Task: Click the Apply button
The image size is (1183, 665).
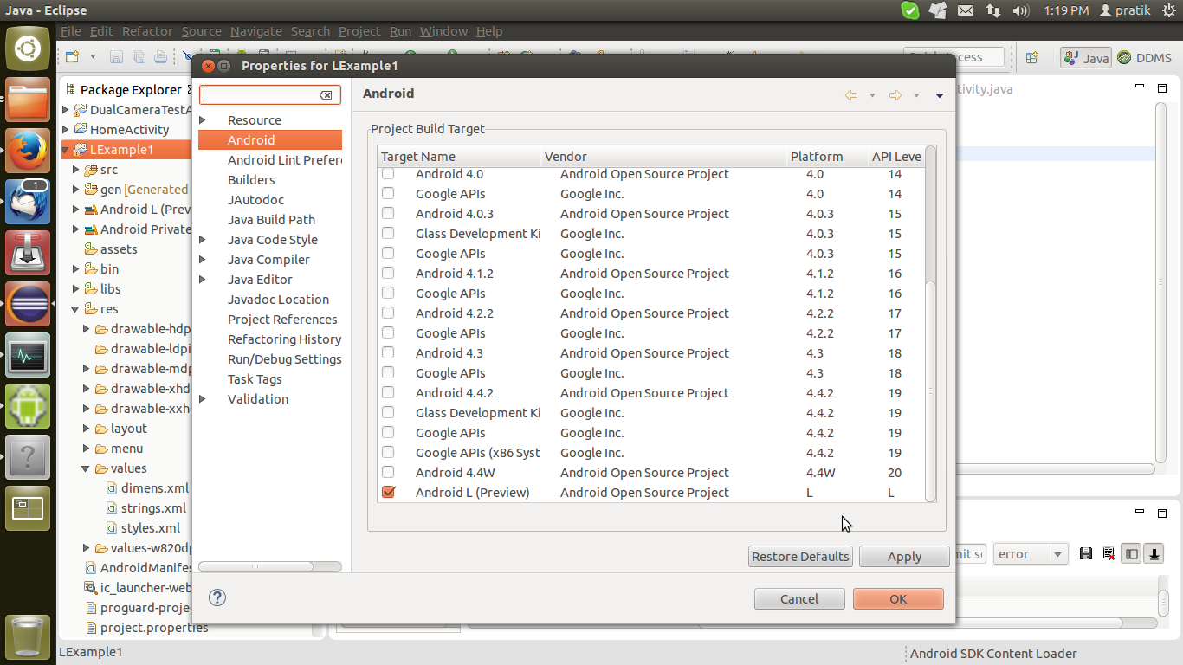Action: point(904,557)
